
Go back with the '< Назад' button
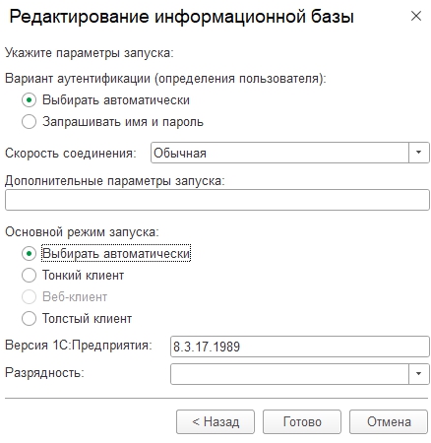[x=215, y=421]
